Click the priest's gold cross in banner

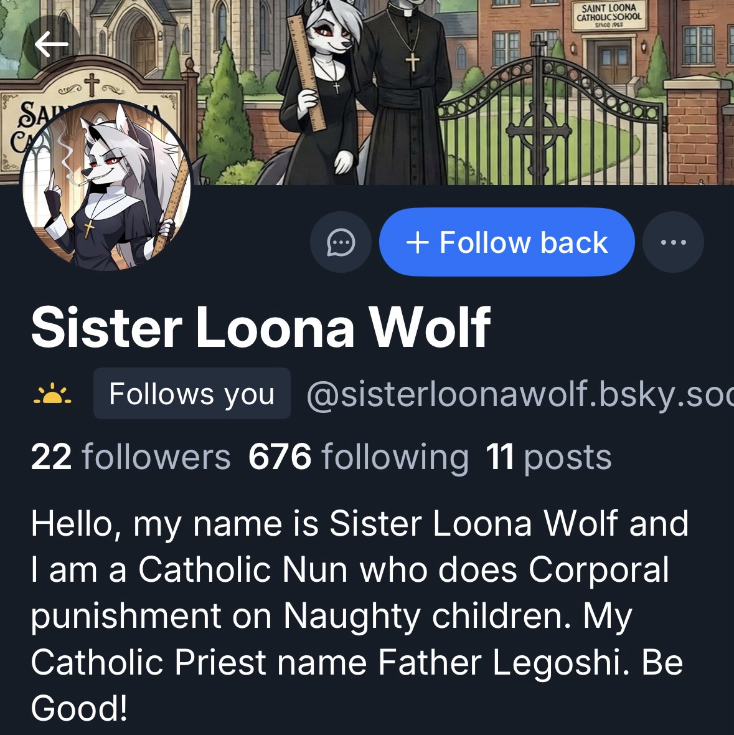pos(412,62)
